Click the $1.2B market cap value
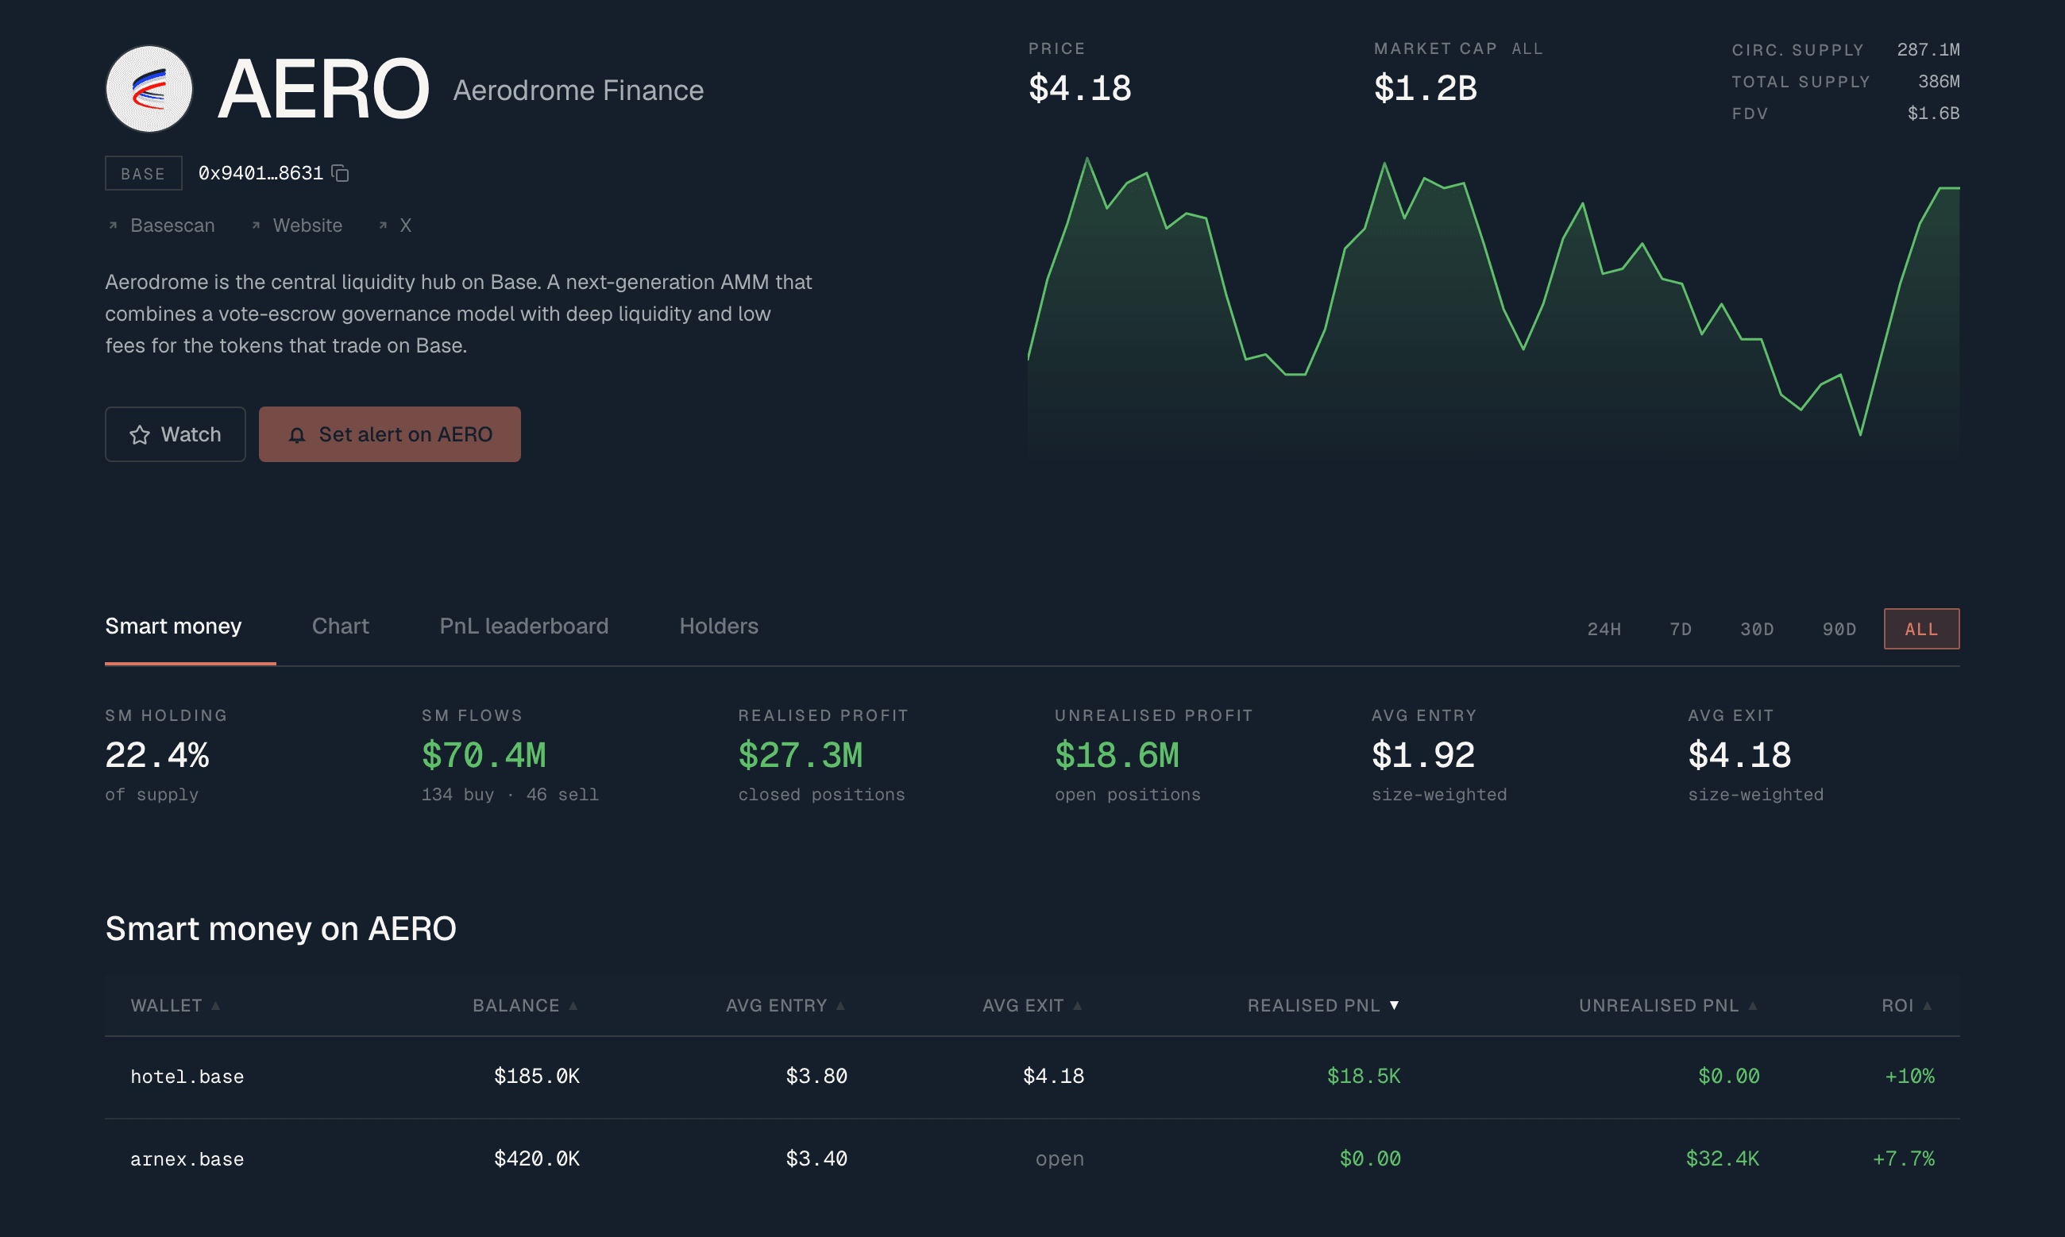Screen dimensions: 2065x1237 coord(1425,88)
